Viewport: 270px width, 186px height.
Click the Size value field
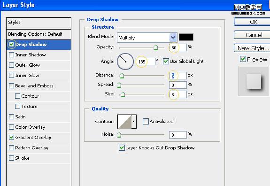178,94
